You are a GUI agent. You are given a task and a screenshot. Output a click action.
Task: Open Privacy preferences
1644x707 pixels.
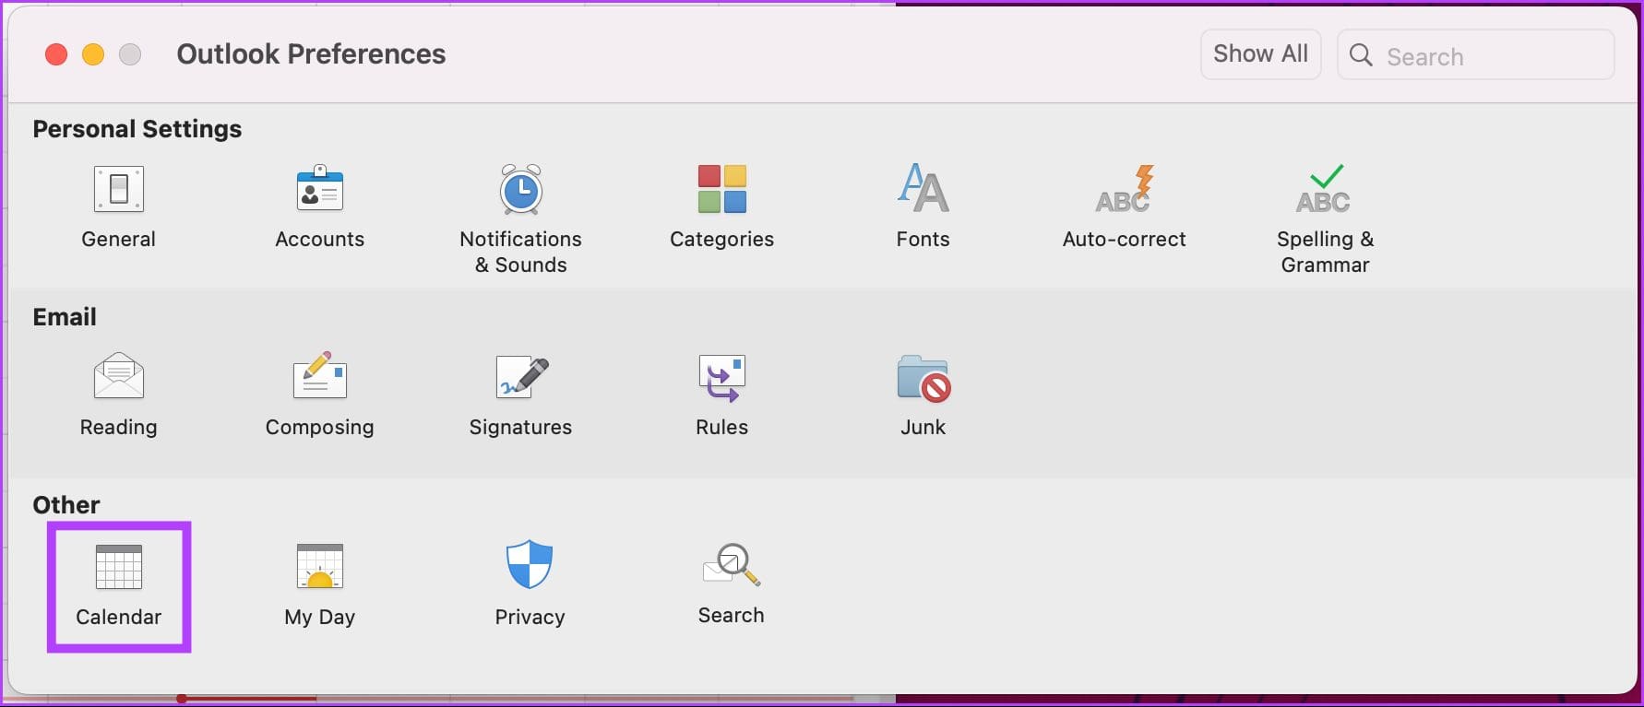point(530,585)
